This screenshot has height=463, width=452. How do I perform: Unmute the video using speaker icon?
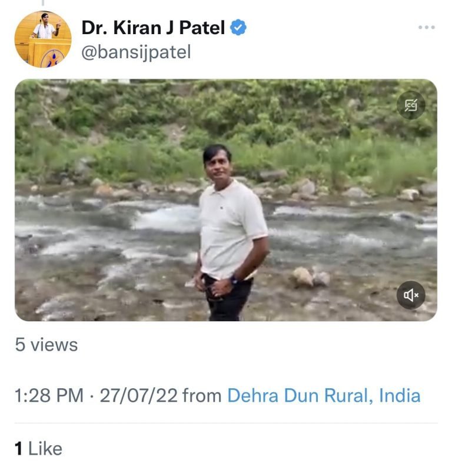[x=411, y=295]
